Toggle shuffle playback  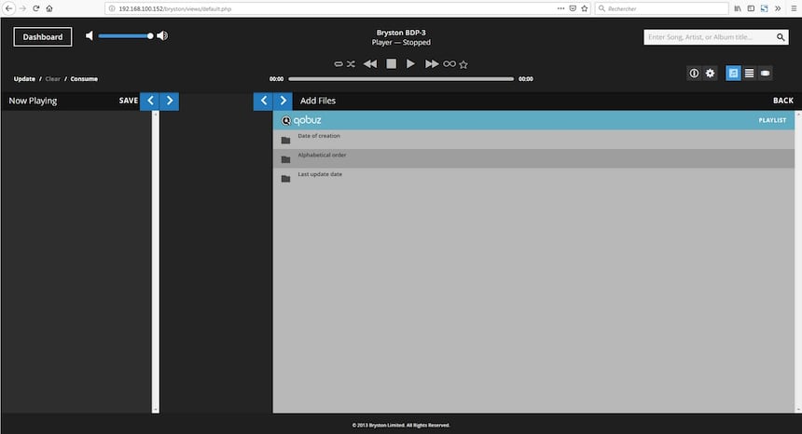[351, 64]
